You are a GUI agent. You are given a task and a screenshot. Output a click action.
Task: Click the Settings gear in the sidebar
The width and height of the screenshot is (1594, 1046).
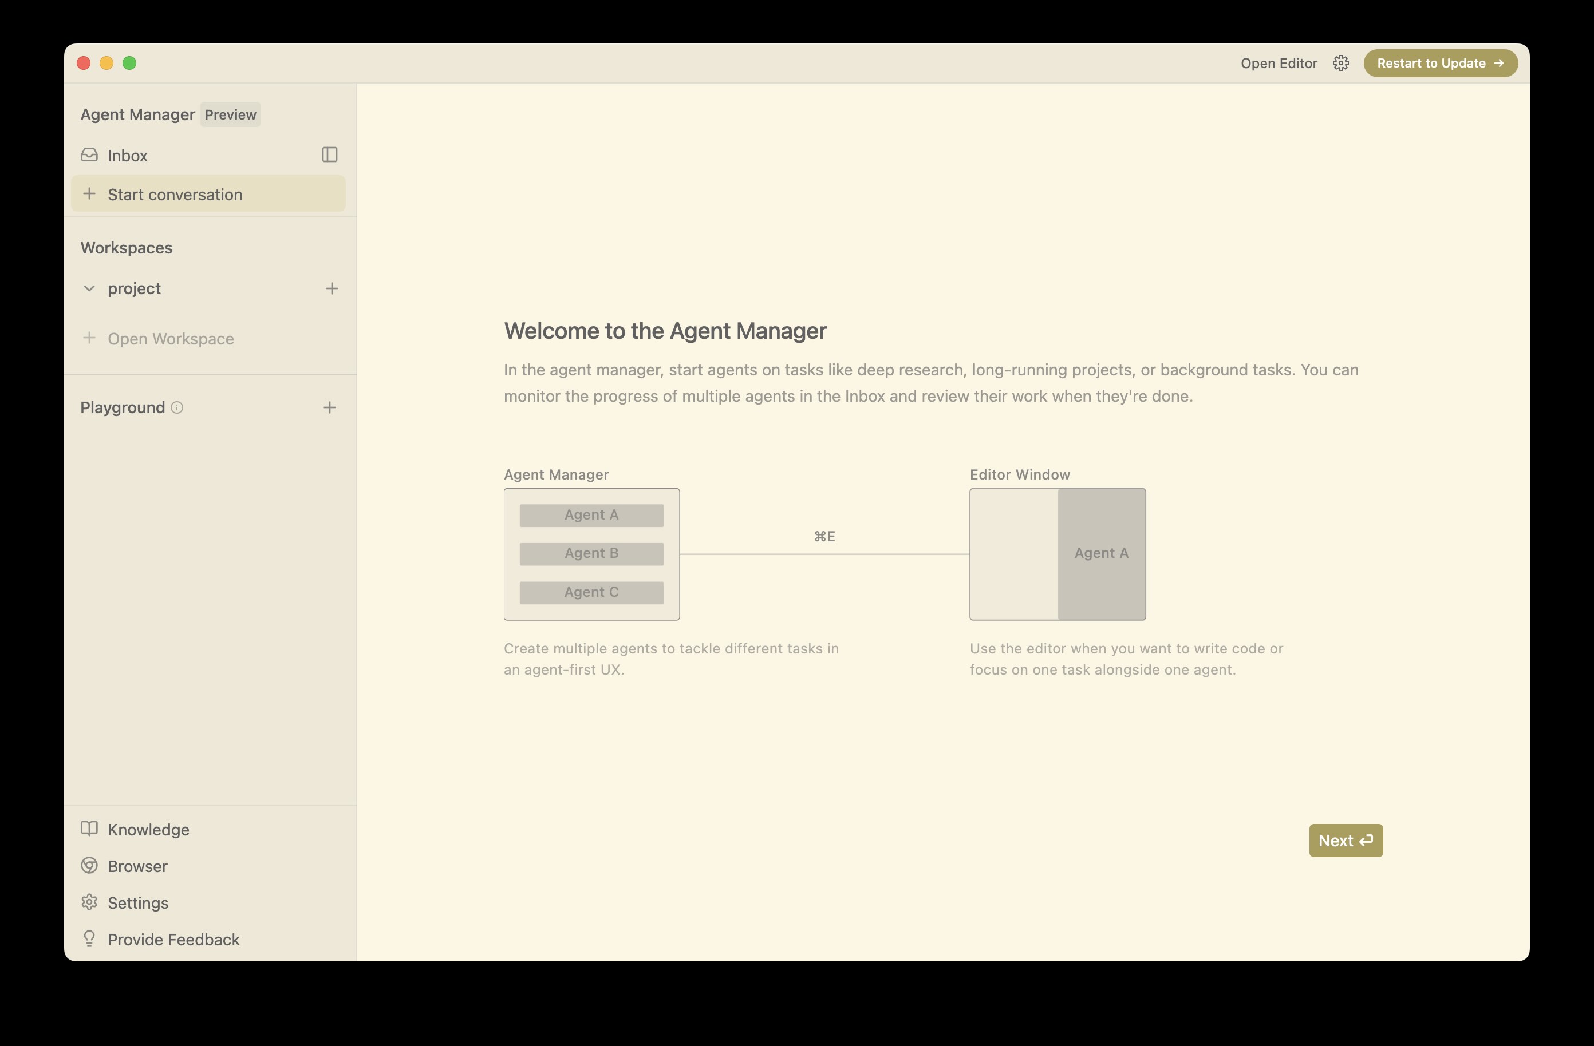[x=89, y=902]
